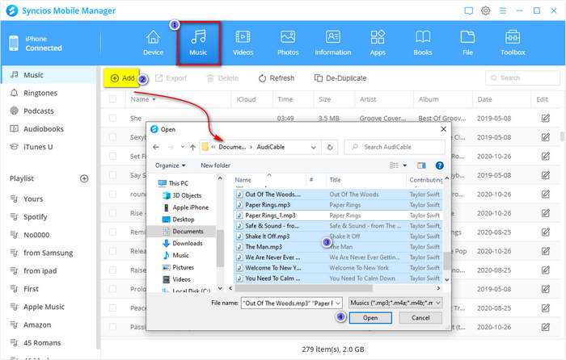This screenshot has height=360, width=566.
Task: Check the box for the Sexy row
Action: [x=113, y=137]
